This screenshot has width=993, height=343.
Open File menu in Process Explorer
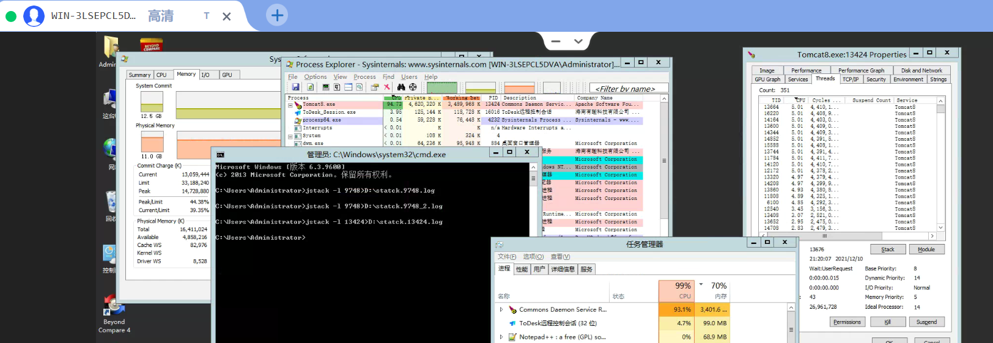click(293, 77)
